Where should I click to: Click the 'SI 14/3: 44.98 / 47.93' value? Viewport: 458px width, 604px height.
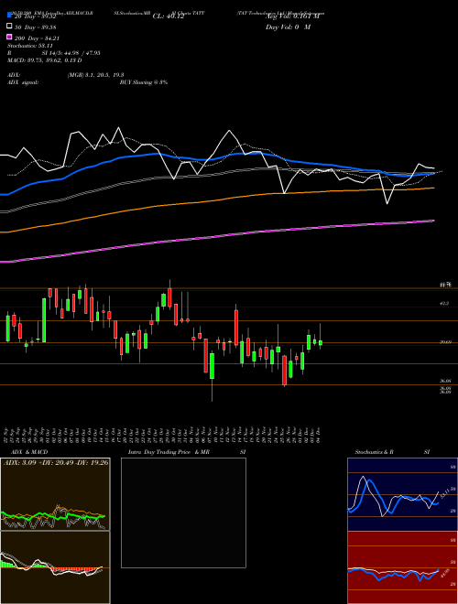71,53
